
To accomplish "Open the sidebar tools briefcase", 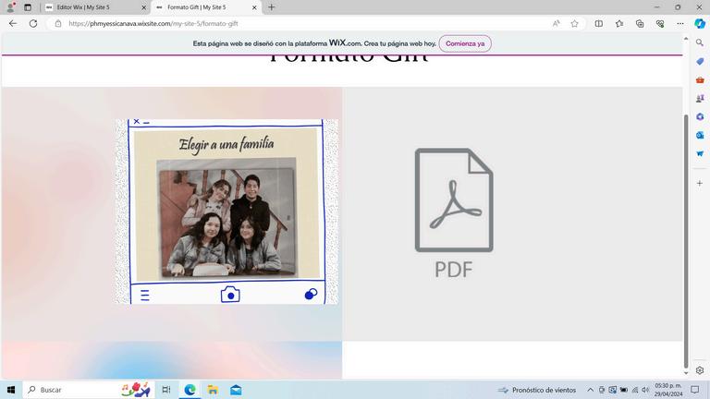I will click(700, 79).
